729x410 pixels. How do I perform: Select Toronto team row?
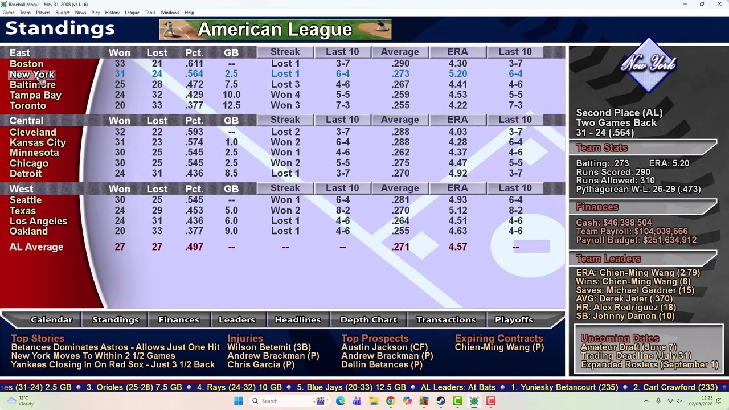coord(27,105)
